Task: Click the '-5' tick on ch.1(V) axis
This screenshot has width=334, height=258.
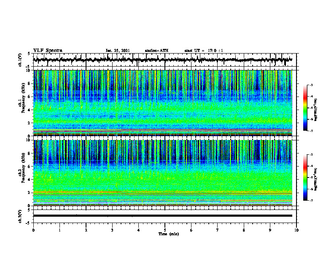Action: tap(28, 67)
